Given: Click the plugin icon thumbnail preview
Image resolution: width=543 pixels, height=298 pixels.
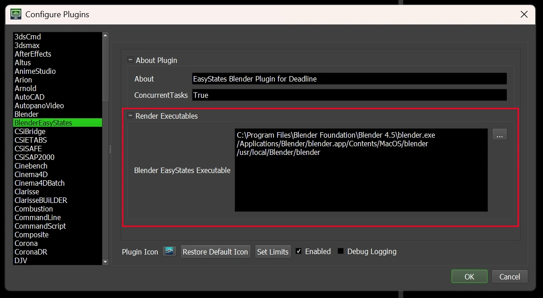Looking at the screenshot, I should pyautogui.click(x=169, y=251).
